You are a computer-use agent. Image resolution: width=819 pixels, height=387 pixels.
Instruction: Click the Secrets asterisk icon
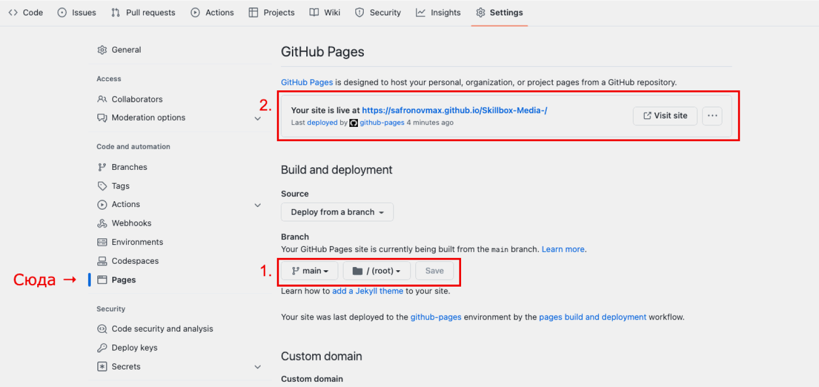(x=102, y=367)
